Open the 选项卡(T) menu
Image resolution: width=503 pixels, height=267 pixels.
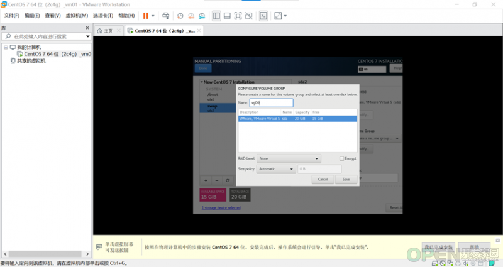pos(103,16)
